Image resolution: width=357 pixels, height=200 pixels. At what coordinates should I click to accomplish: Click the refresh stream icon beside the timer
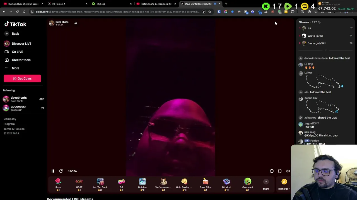(61, 171)
